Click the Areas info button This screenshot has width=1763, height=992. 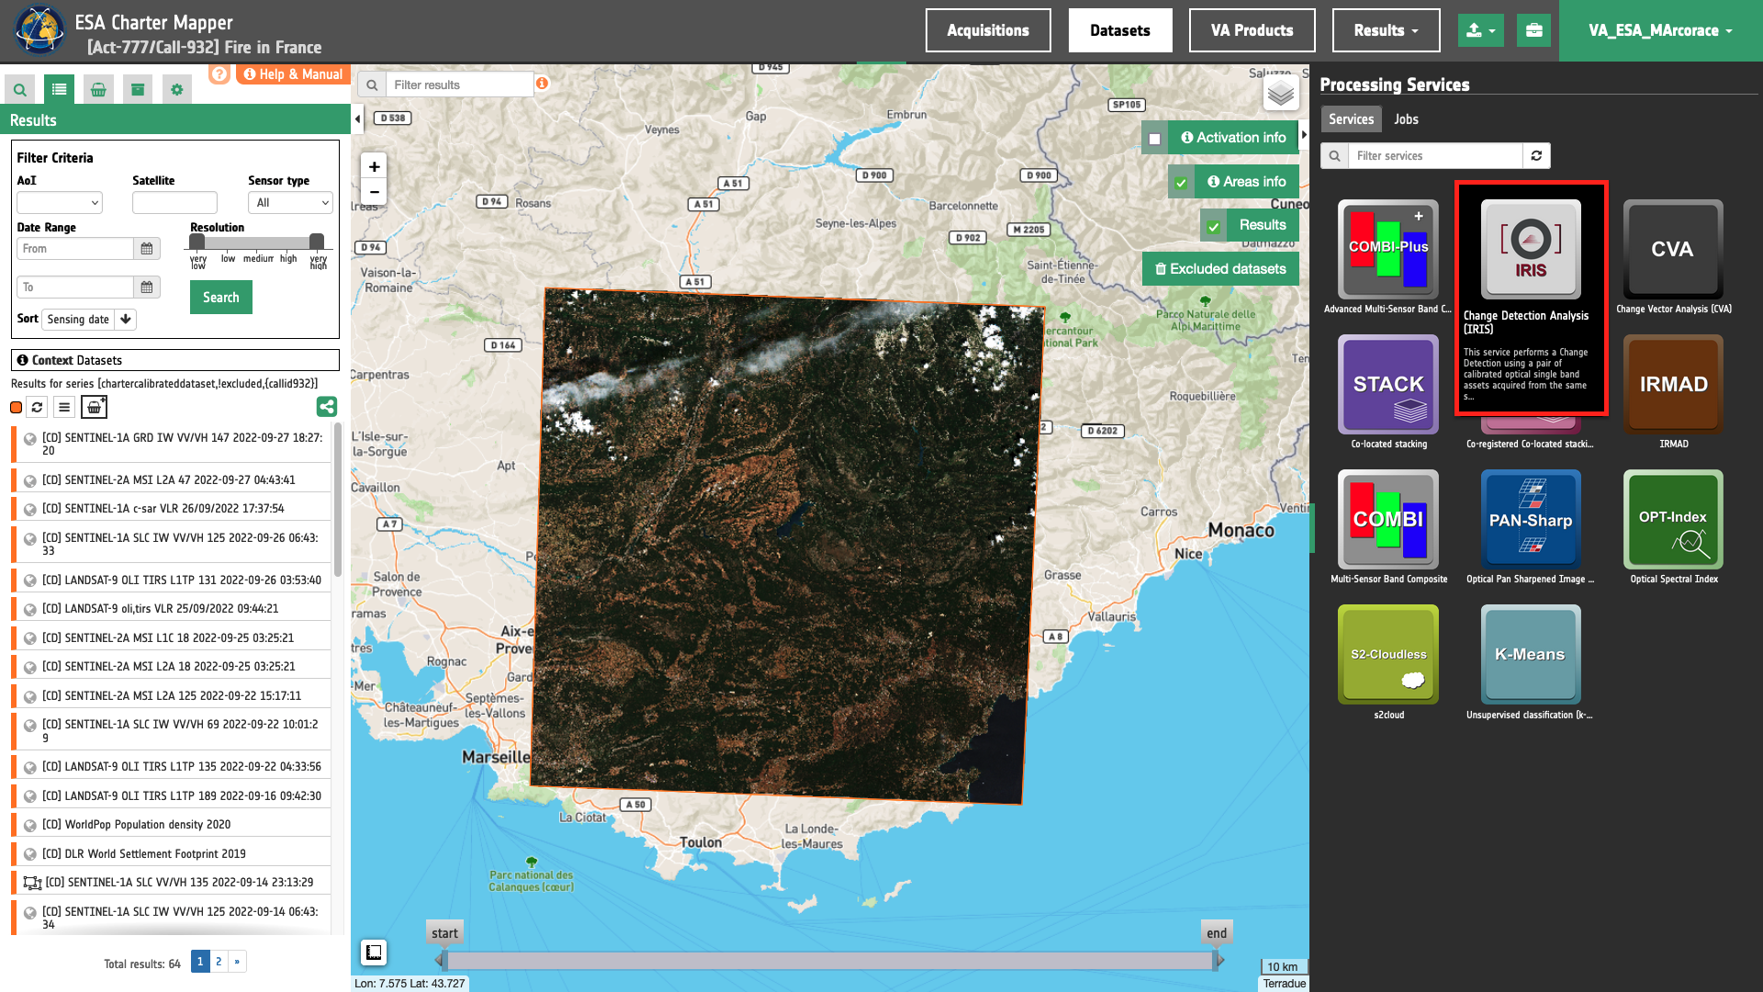pos(1246,182)
